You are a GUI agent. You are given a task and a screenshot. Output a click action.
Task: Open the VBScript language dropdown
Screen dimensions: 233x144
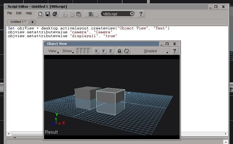point(118,14)
